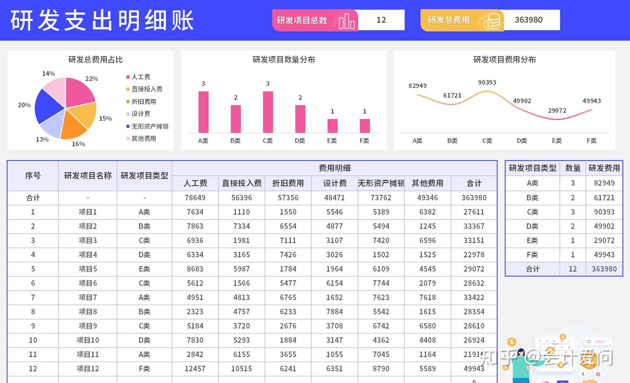630x383 pixels.
Task: Click the 研发总费用占比 chart title
Action: coord(95,60)
